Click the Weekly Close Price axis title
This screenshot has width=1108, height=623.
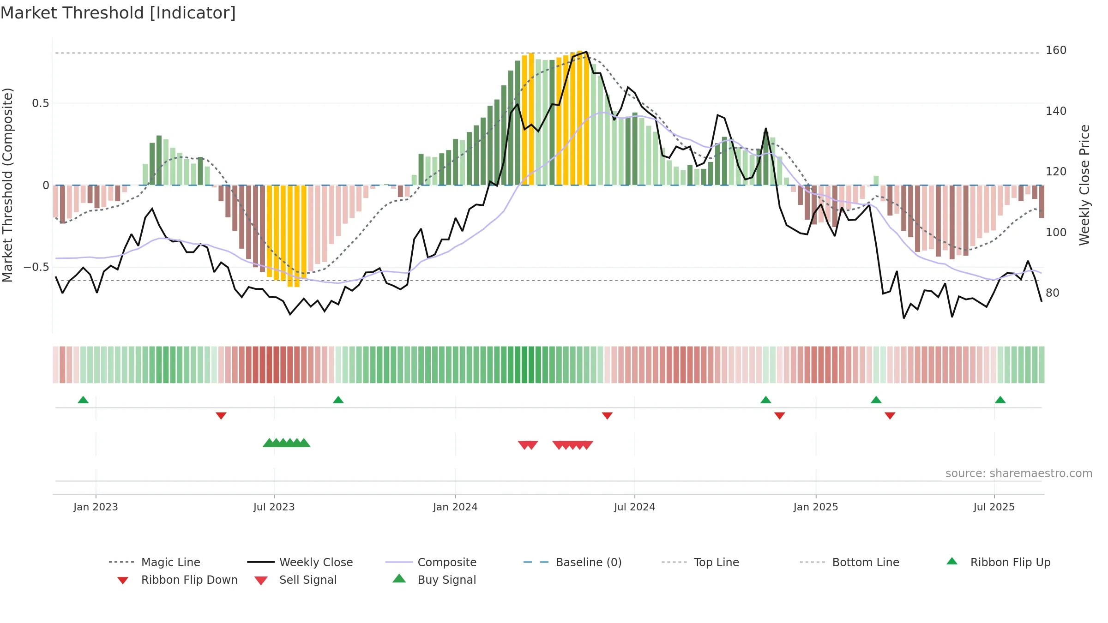coord(1084,185)
